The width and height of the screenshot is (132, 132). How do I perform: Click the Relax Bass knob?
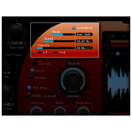point(83,111)
